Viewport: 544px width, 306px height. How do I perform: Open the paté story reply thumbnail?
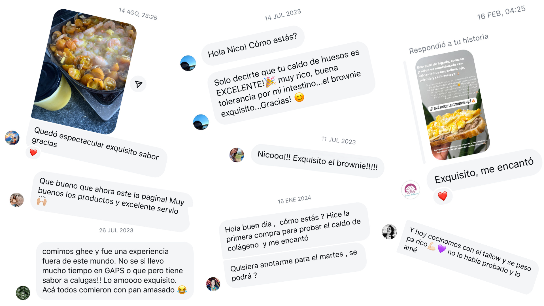pyautogui.click(x=453, y=105)
